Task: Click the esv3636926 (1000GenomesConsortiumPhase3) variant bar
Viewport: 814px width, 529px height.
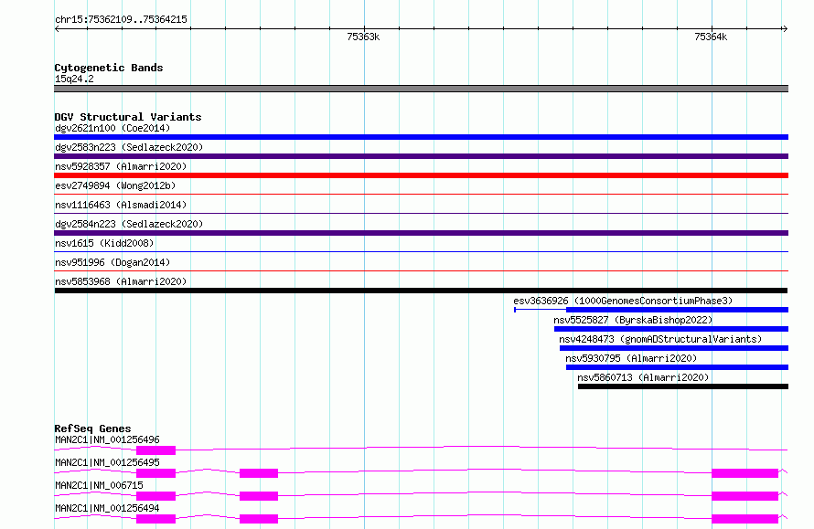Action: [x=651, y=310]
